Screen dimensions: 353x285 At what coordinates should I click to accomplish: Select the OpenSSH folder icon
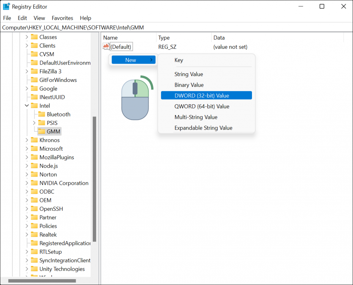(35, 209)
